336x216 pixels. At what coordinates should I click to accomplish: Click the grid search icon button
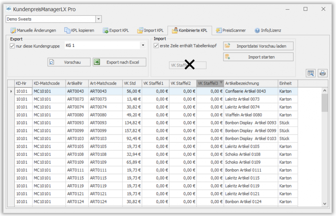point(310,73)
